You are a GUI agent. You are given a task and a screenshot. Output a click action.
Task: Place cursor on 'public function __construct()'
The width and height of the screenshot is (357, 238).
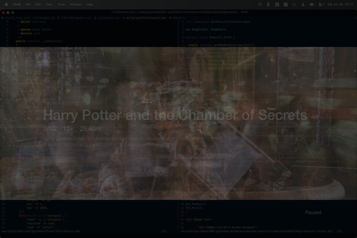39,41
